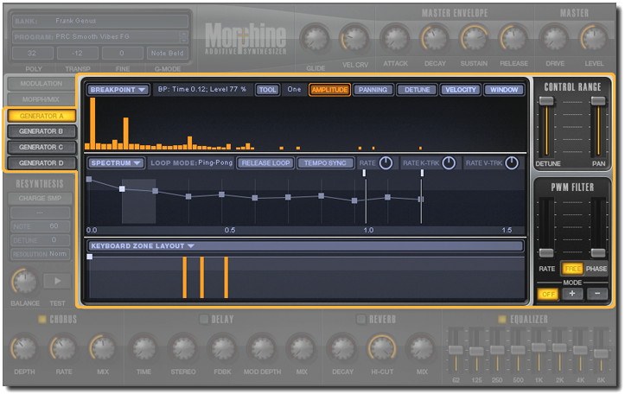Toggle the Chorus effect on/off
Screen dimensions: 625x394
[x=41, y=320]
